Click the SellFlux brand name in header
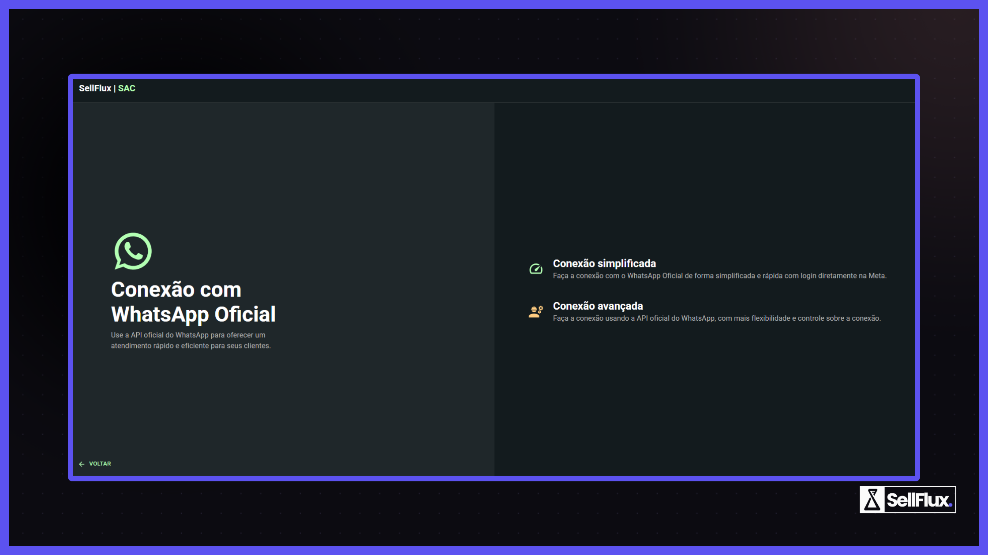This screenshot has width=988, height=555. (x=95, y=88)
